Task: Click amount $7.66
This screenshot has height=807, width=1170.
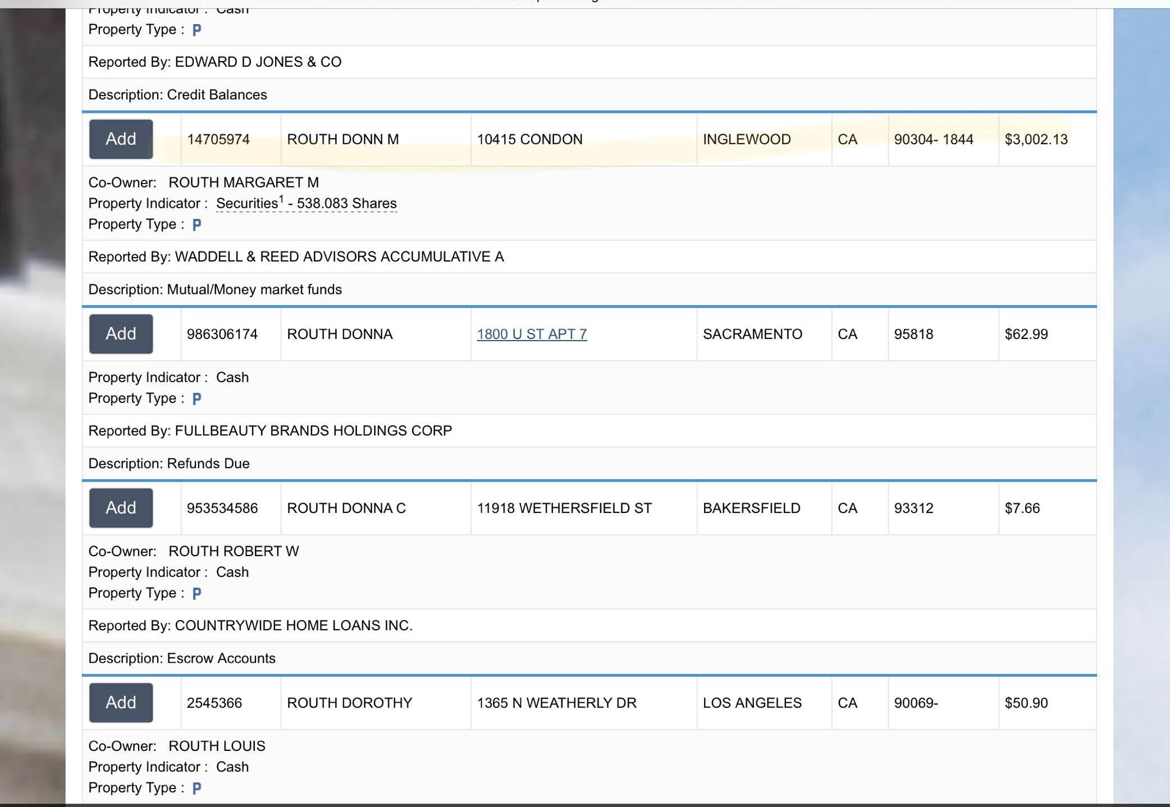Action: (x=1022, y=508)
